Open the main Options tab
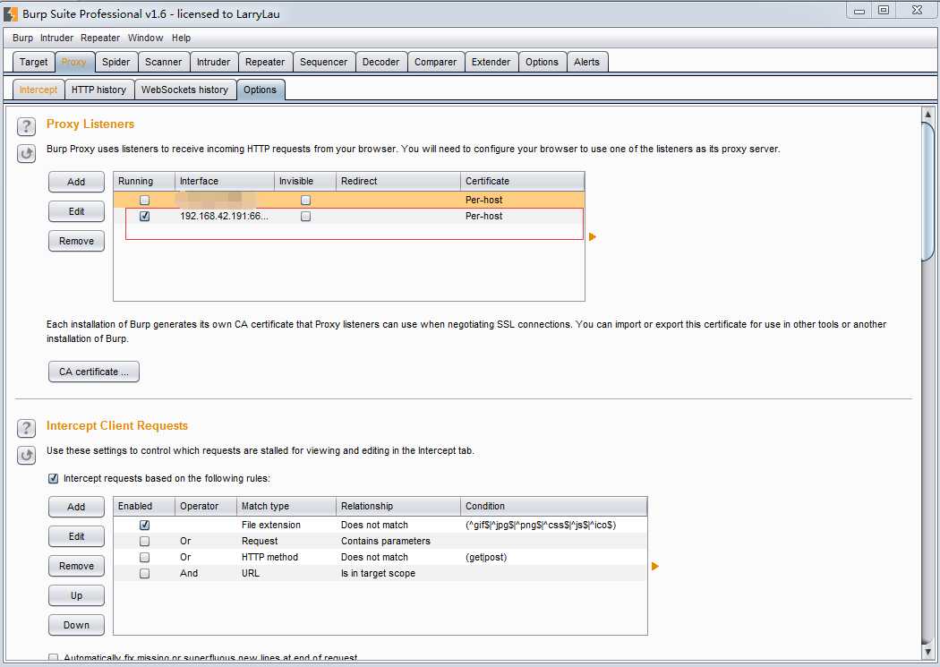The image size is (940, 667). tap(542, 62)
